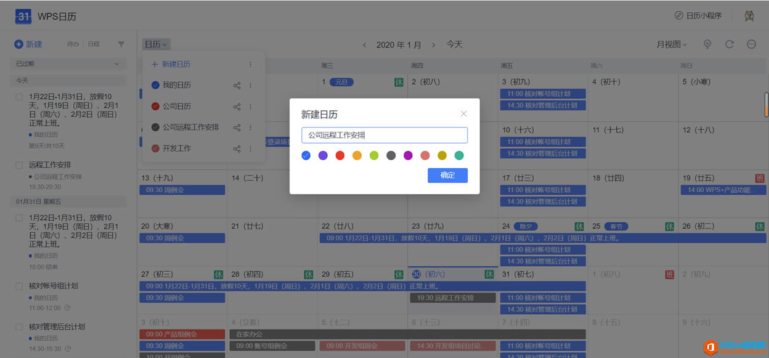Go to previous month arrow
769x358 pixels.
click(x=364, y=45)
